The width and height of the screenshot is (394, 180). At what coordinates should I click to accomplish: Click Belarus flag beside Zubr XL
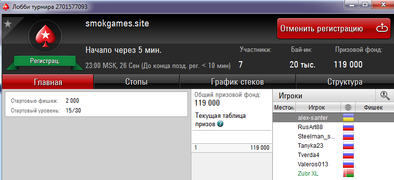click(348, 173)
